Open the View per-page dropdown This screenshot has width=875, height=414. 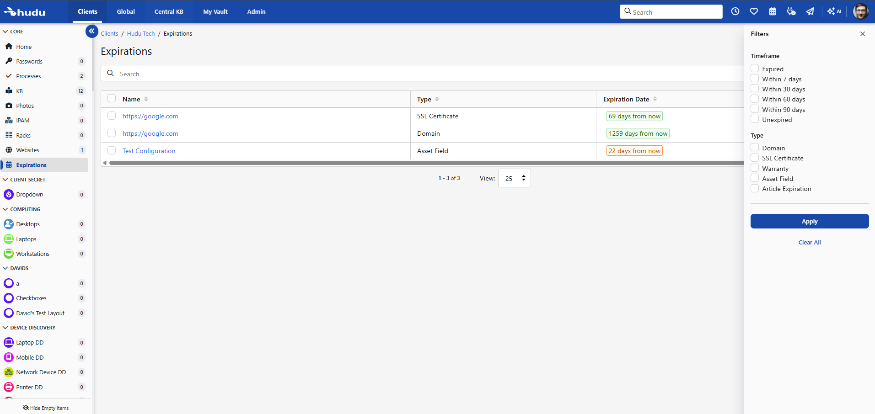515,178
